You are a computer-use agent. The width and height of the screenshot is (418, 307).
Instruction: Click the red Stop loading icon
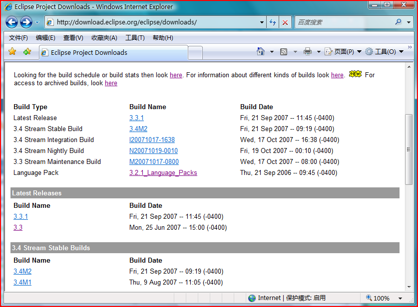tap(285, 22)
